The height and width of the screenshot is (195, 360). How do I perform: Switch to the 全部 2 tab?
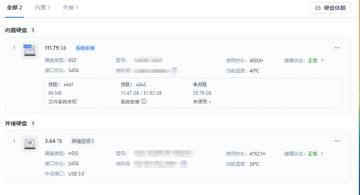pyautogui.click(x=15, y=8)
